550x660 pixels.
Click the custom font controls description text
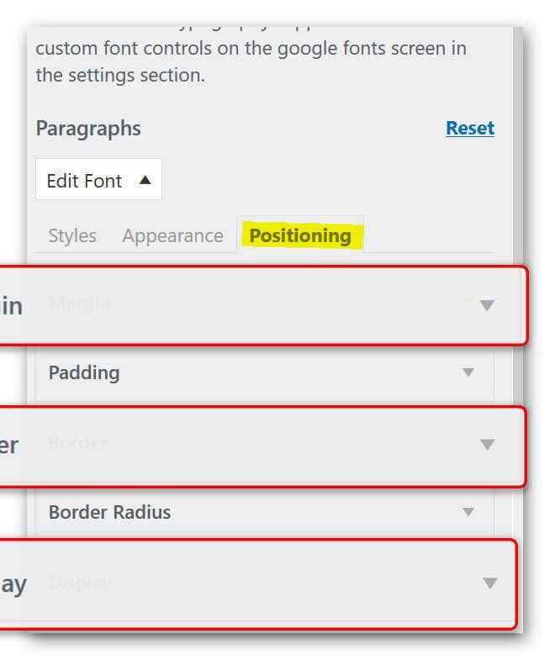click(x=251, y=62)
